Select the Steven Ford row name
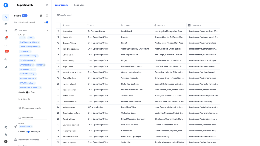260x146 pixels. coord(68,31)
